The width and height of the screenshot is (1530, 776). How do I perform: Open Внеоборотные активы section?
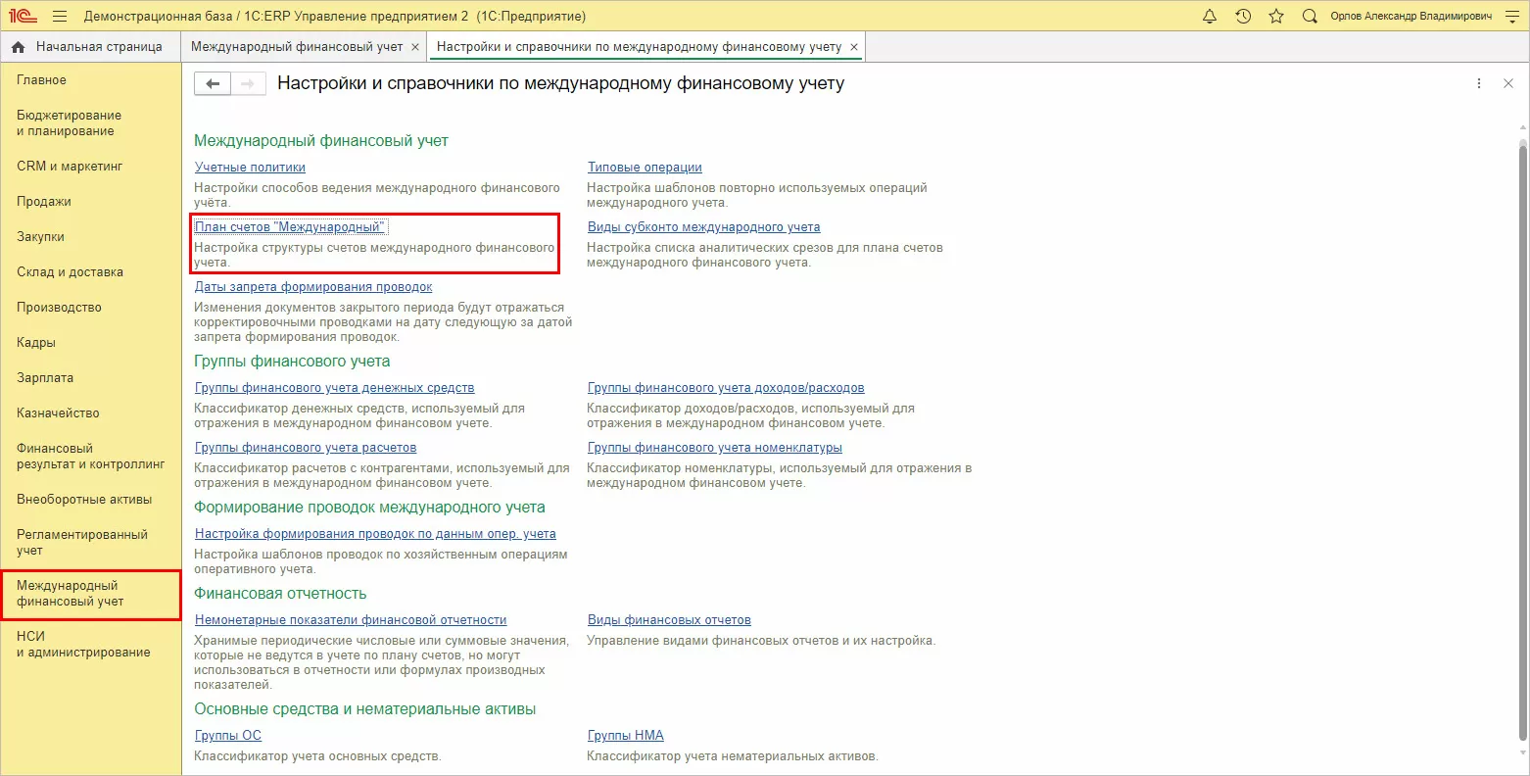84,500
